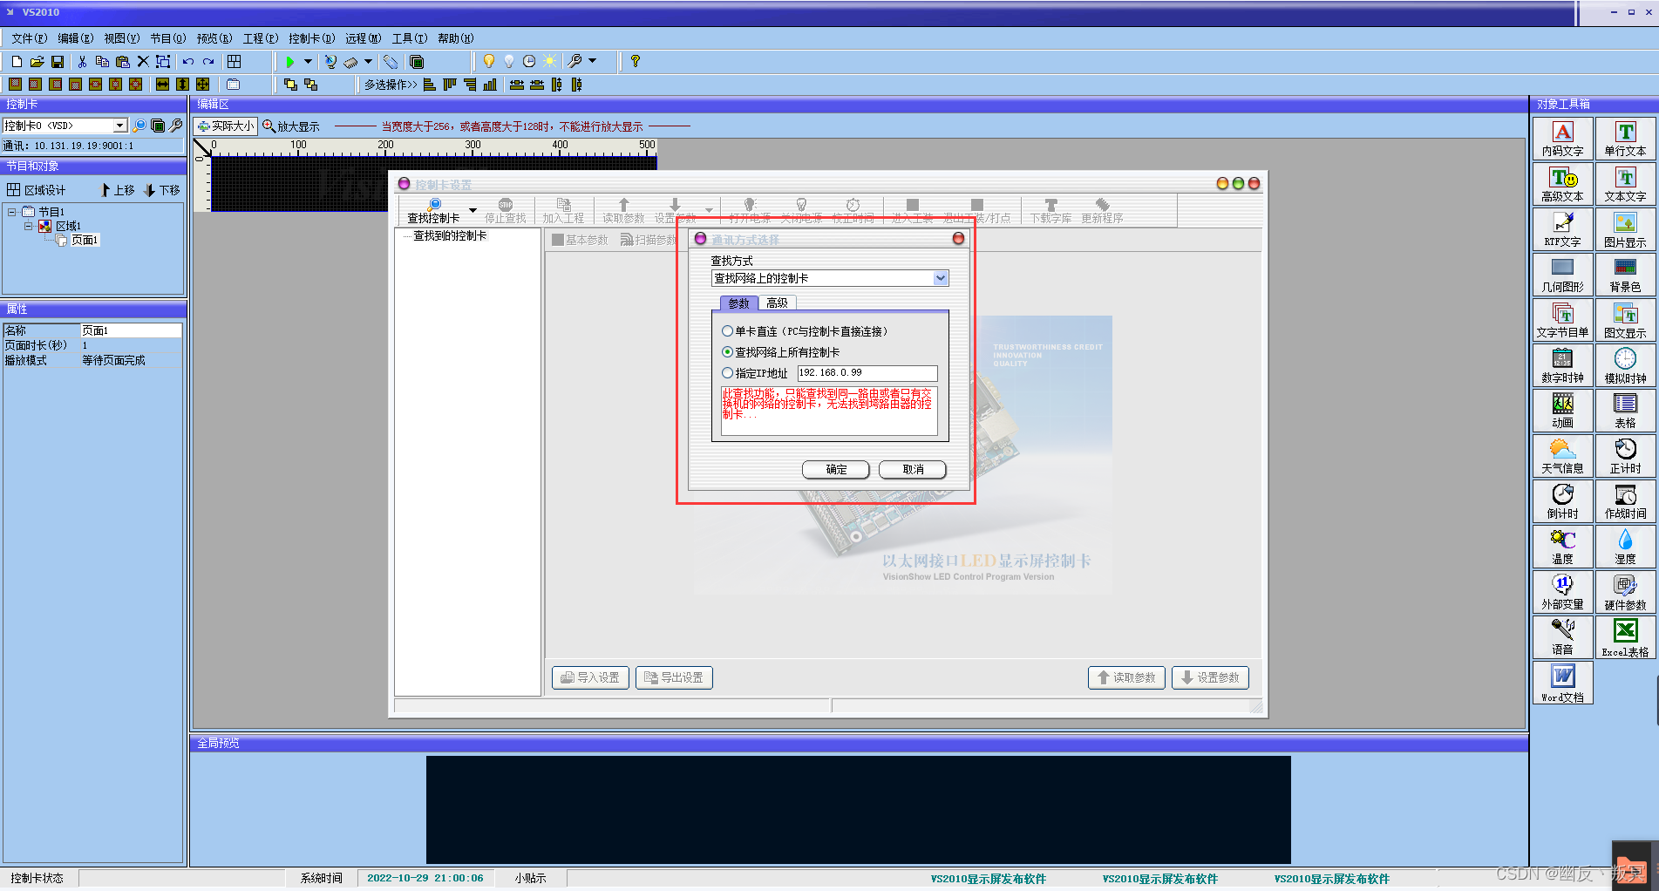Add a 温度 temperature object

tap(1563, 547)
